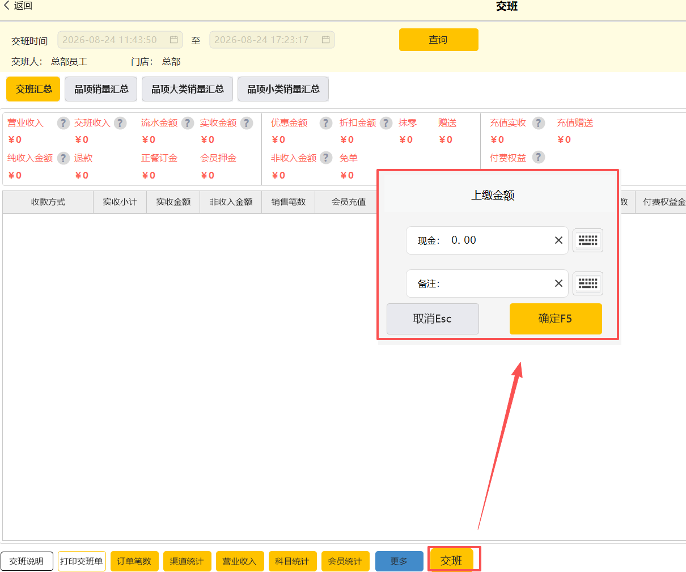Focus the 备注 remark input field

(487, 283)
